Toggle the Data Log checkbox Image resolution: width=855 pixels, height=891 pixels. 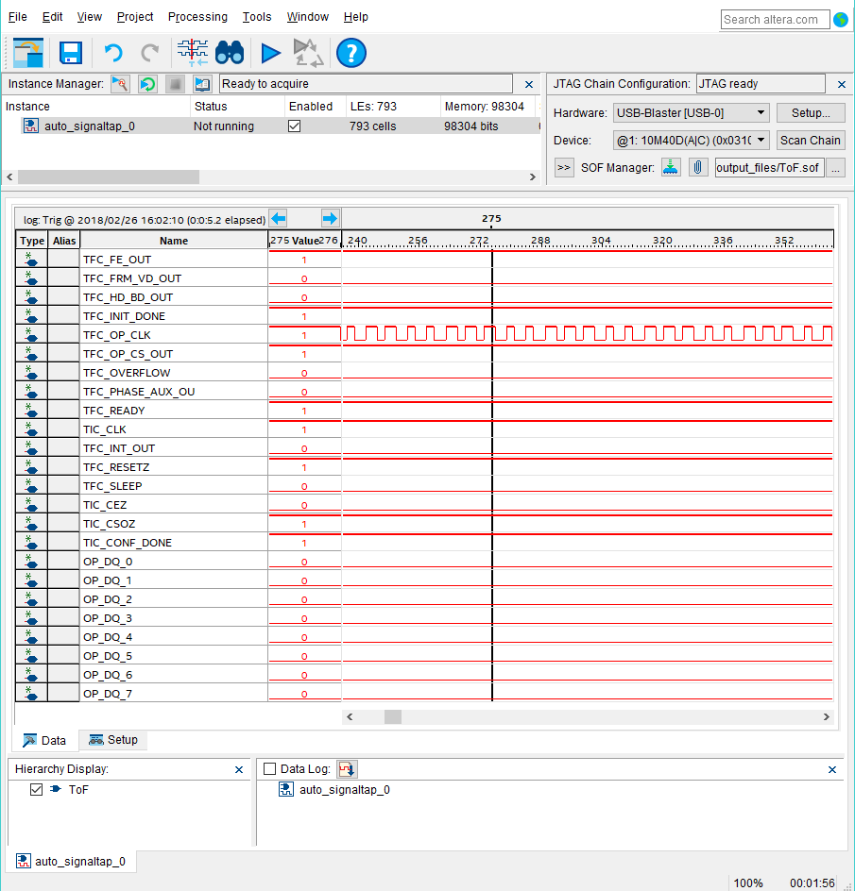[x=270, y=769]
